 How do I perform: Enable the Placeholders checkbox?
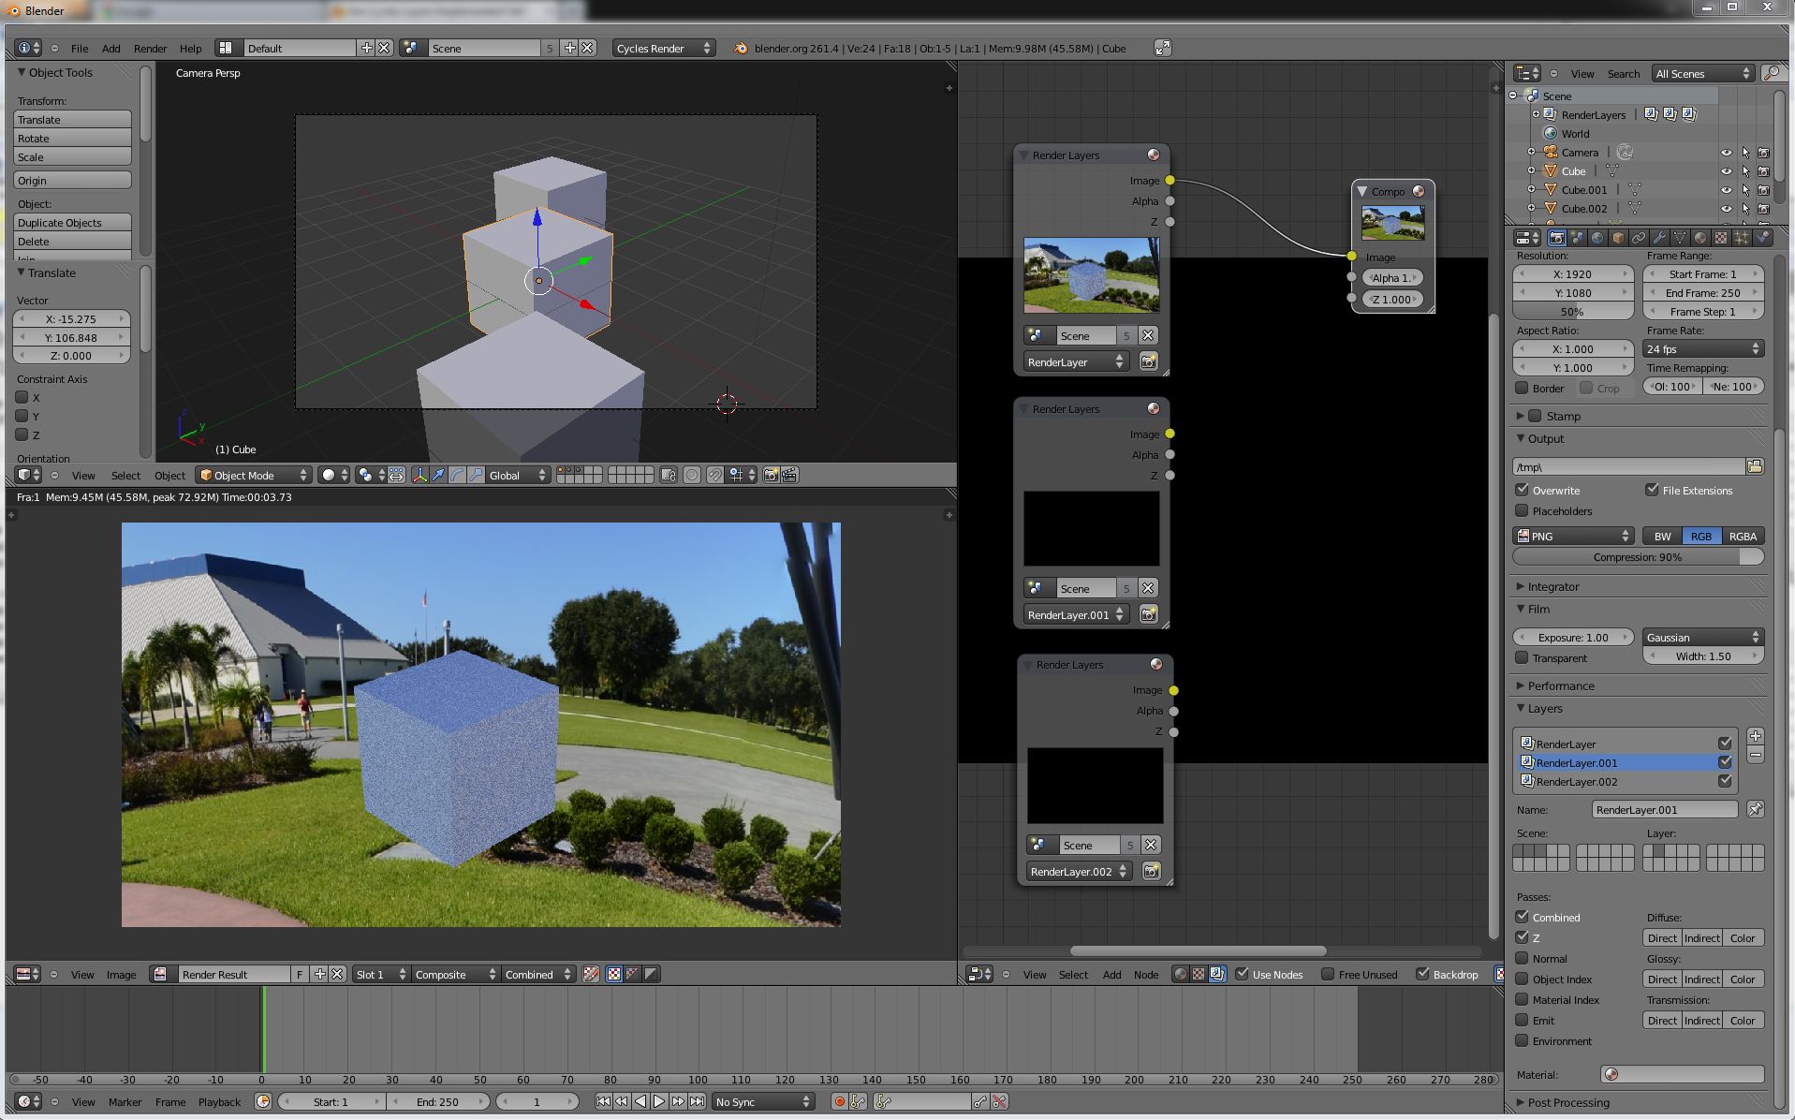coord(1522,510)
